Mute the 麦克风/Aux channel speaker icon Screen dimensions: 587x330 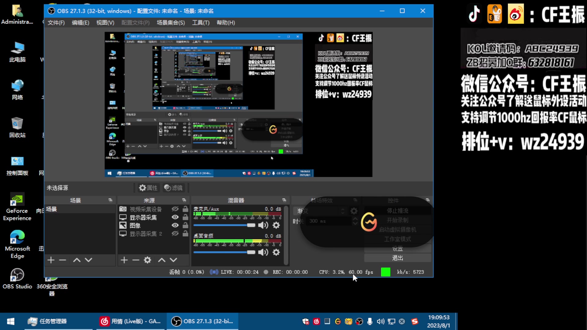[x=263, y=225]
